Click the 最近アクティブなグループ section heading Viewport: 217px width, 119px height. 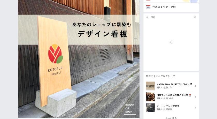pos(160,76)
